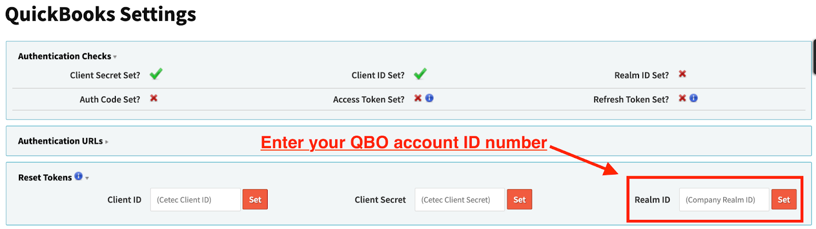Screen dimensions: 816x229
Task: Expand the Authentication URLs section
Action: coord(107,142)
